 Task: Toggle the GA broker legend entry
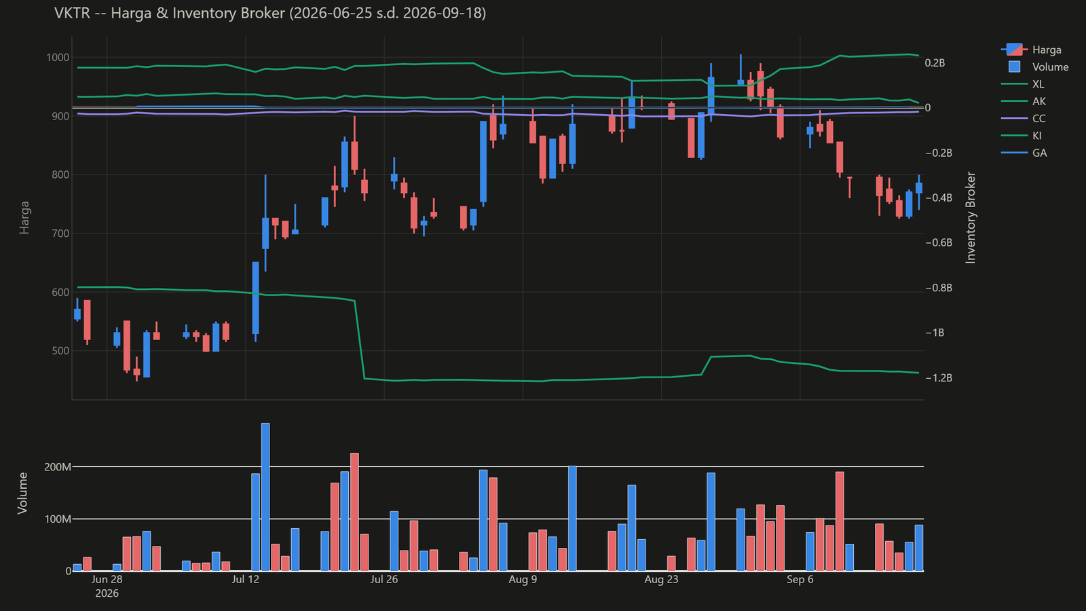[1024, 153]
